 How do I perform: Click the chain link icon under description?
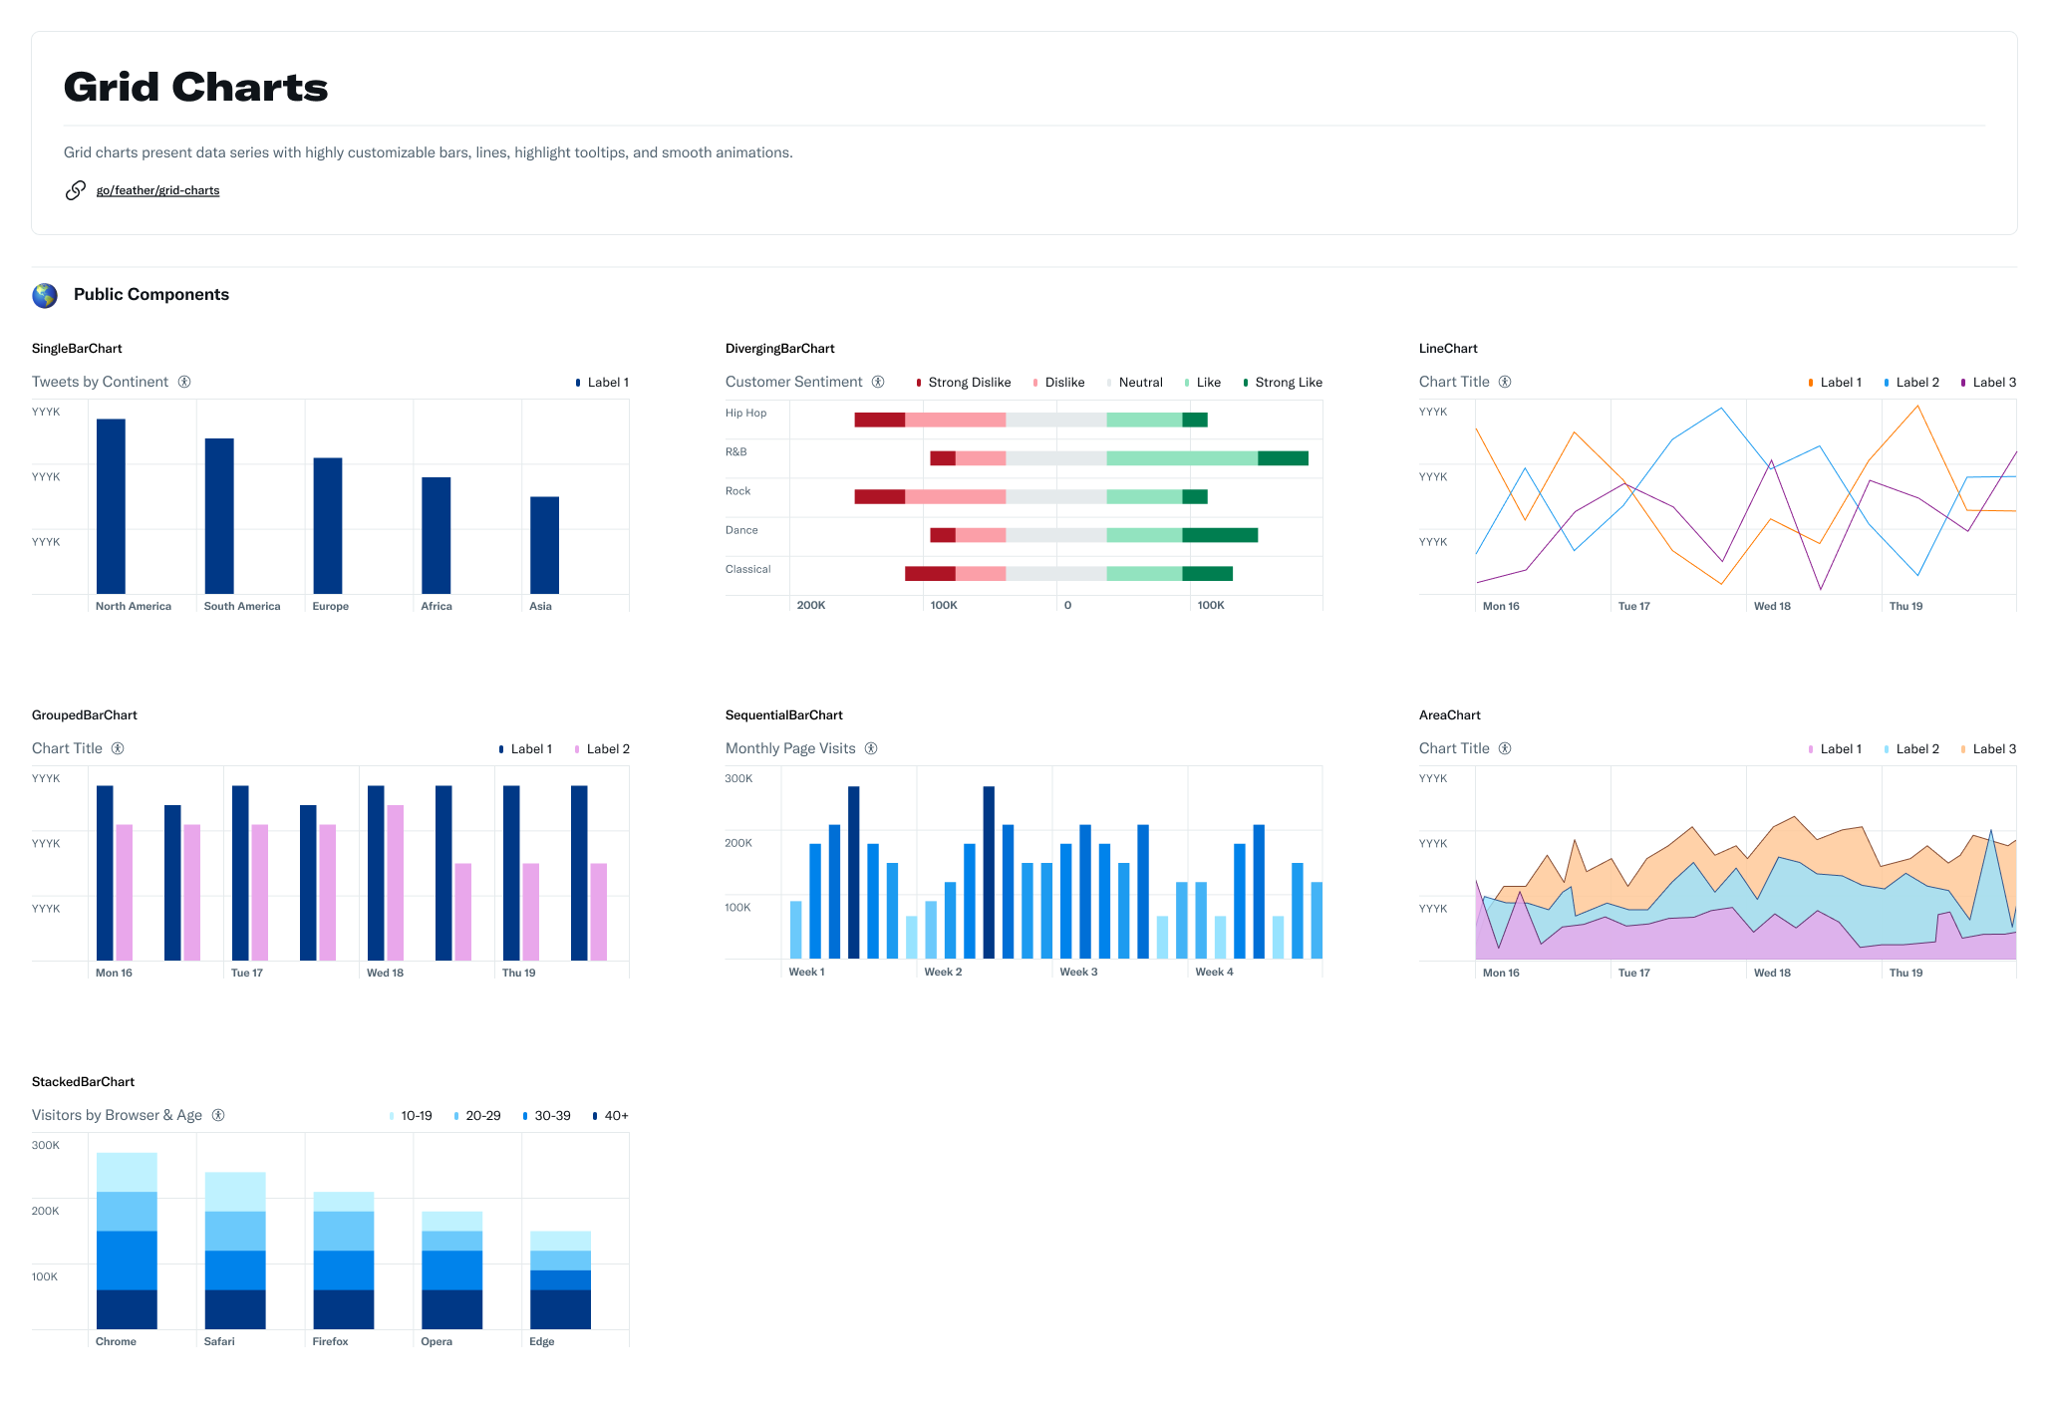75,190
